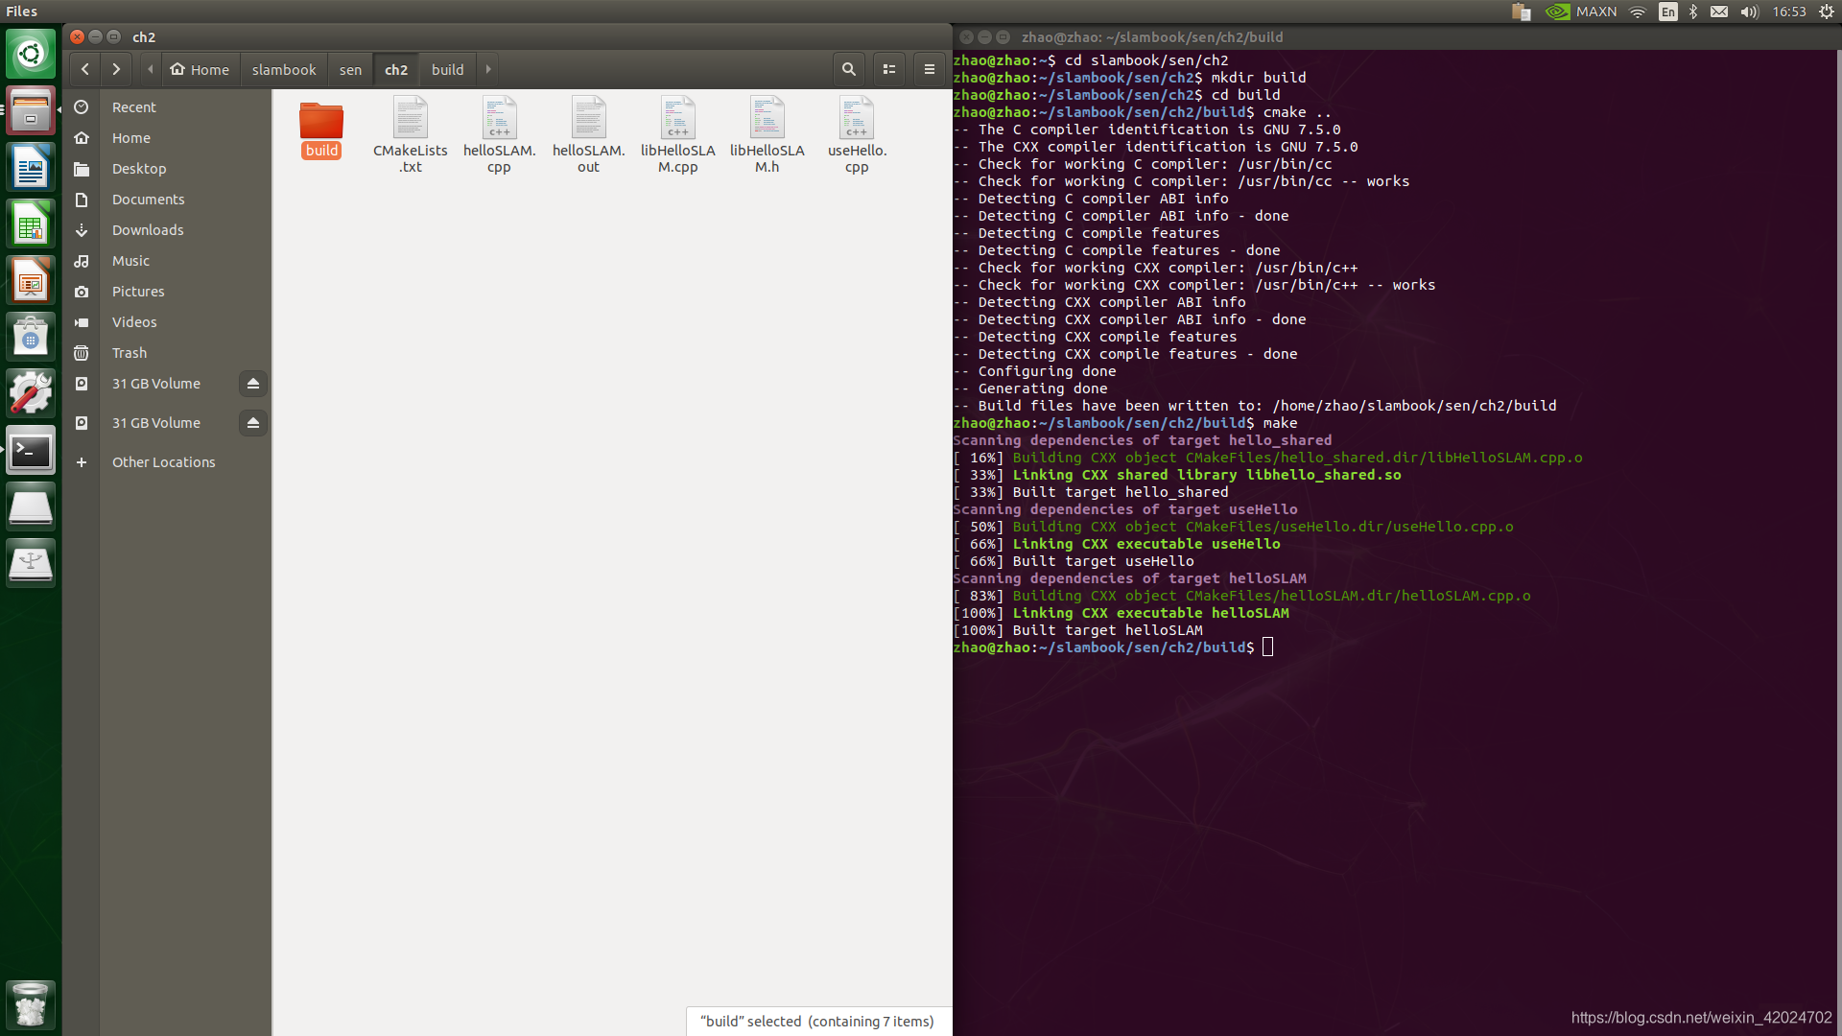
Task: Expand path bar right arrow after build
Action: pyautogui.click(x=488, y=69)
